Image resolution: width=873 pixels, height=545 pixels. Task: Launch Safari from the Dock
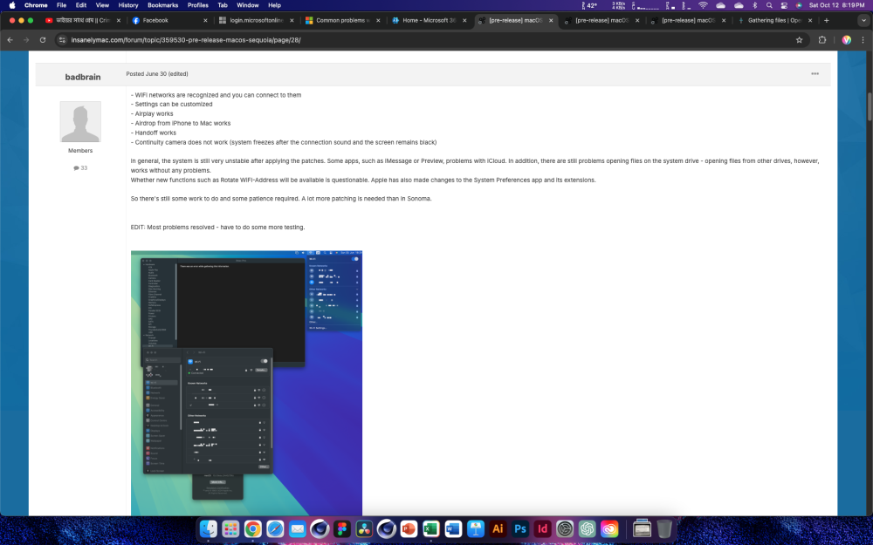(x=275, y=528)
